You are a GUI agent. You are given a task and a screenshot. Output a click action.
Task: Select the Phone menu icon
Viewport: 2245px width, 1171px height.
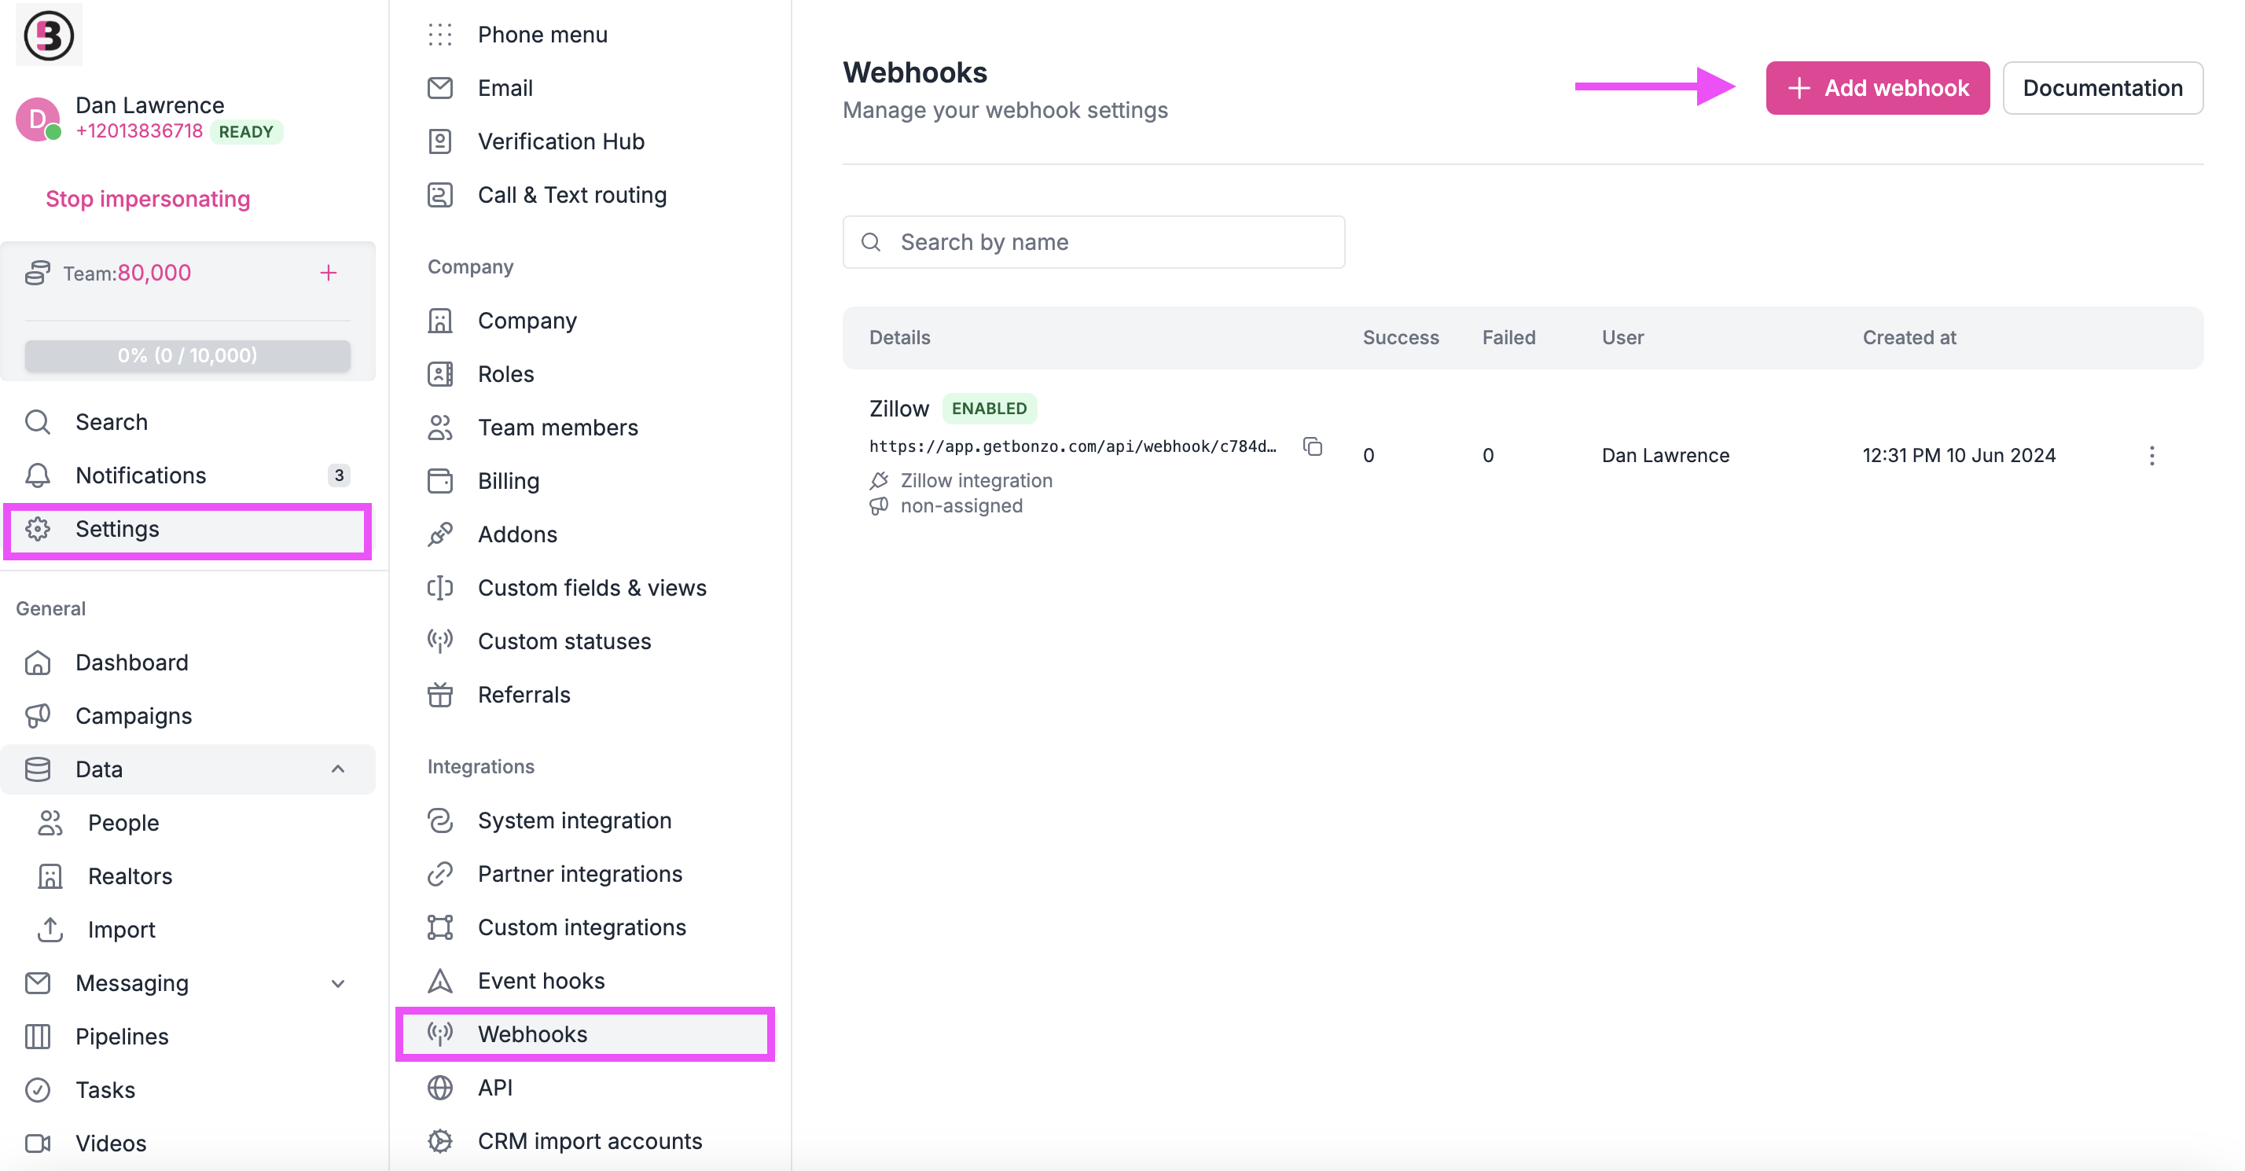point(440,34)
